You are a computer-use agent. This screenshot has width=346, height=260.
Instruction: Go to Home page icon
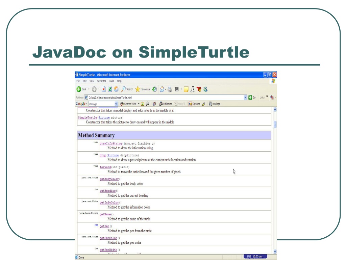116,89
